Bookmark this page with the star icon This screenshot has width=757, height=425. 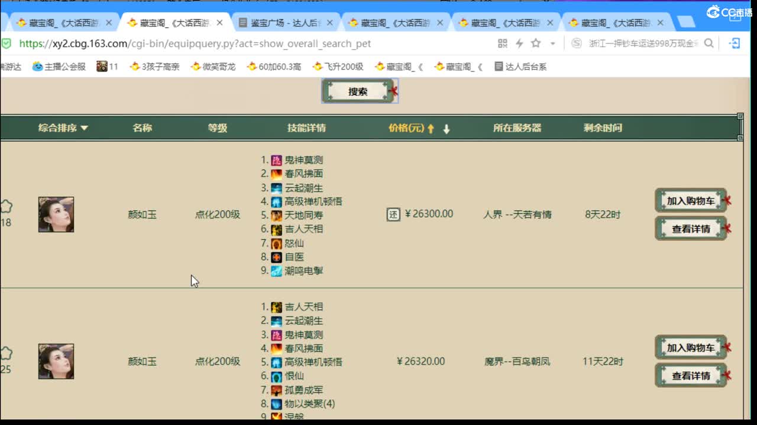point(536,43)
